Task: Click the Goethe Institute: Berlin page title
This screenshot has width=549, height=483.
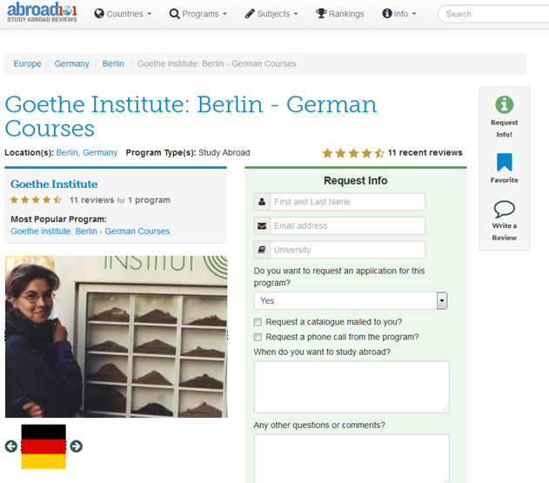Action: click(x=191, y=117)
